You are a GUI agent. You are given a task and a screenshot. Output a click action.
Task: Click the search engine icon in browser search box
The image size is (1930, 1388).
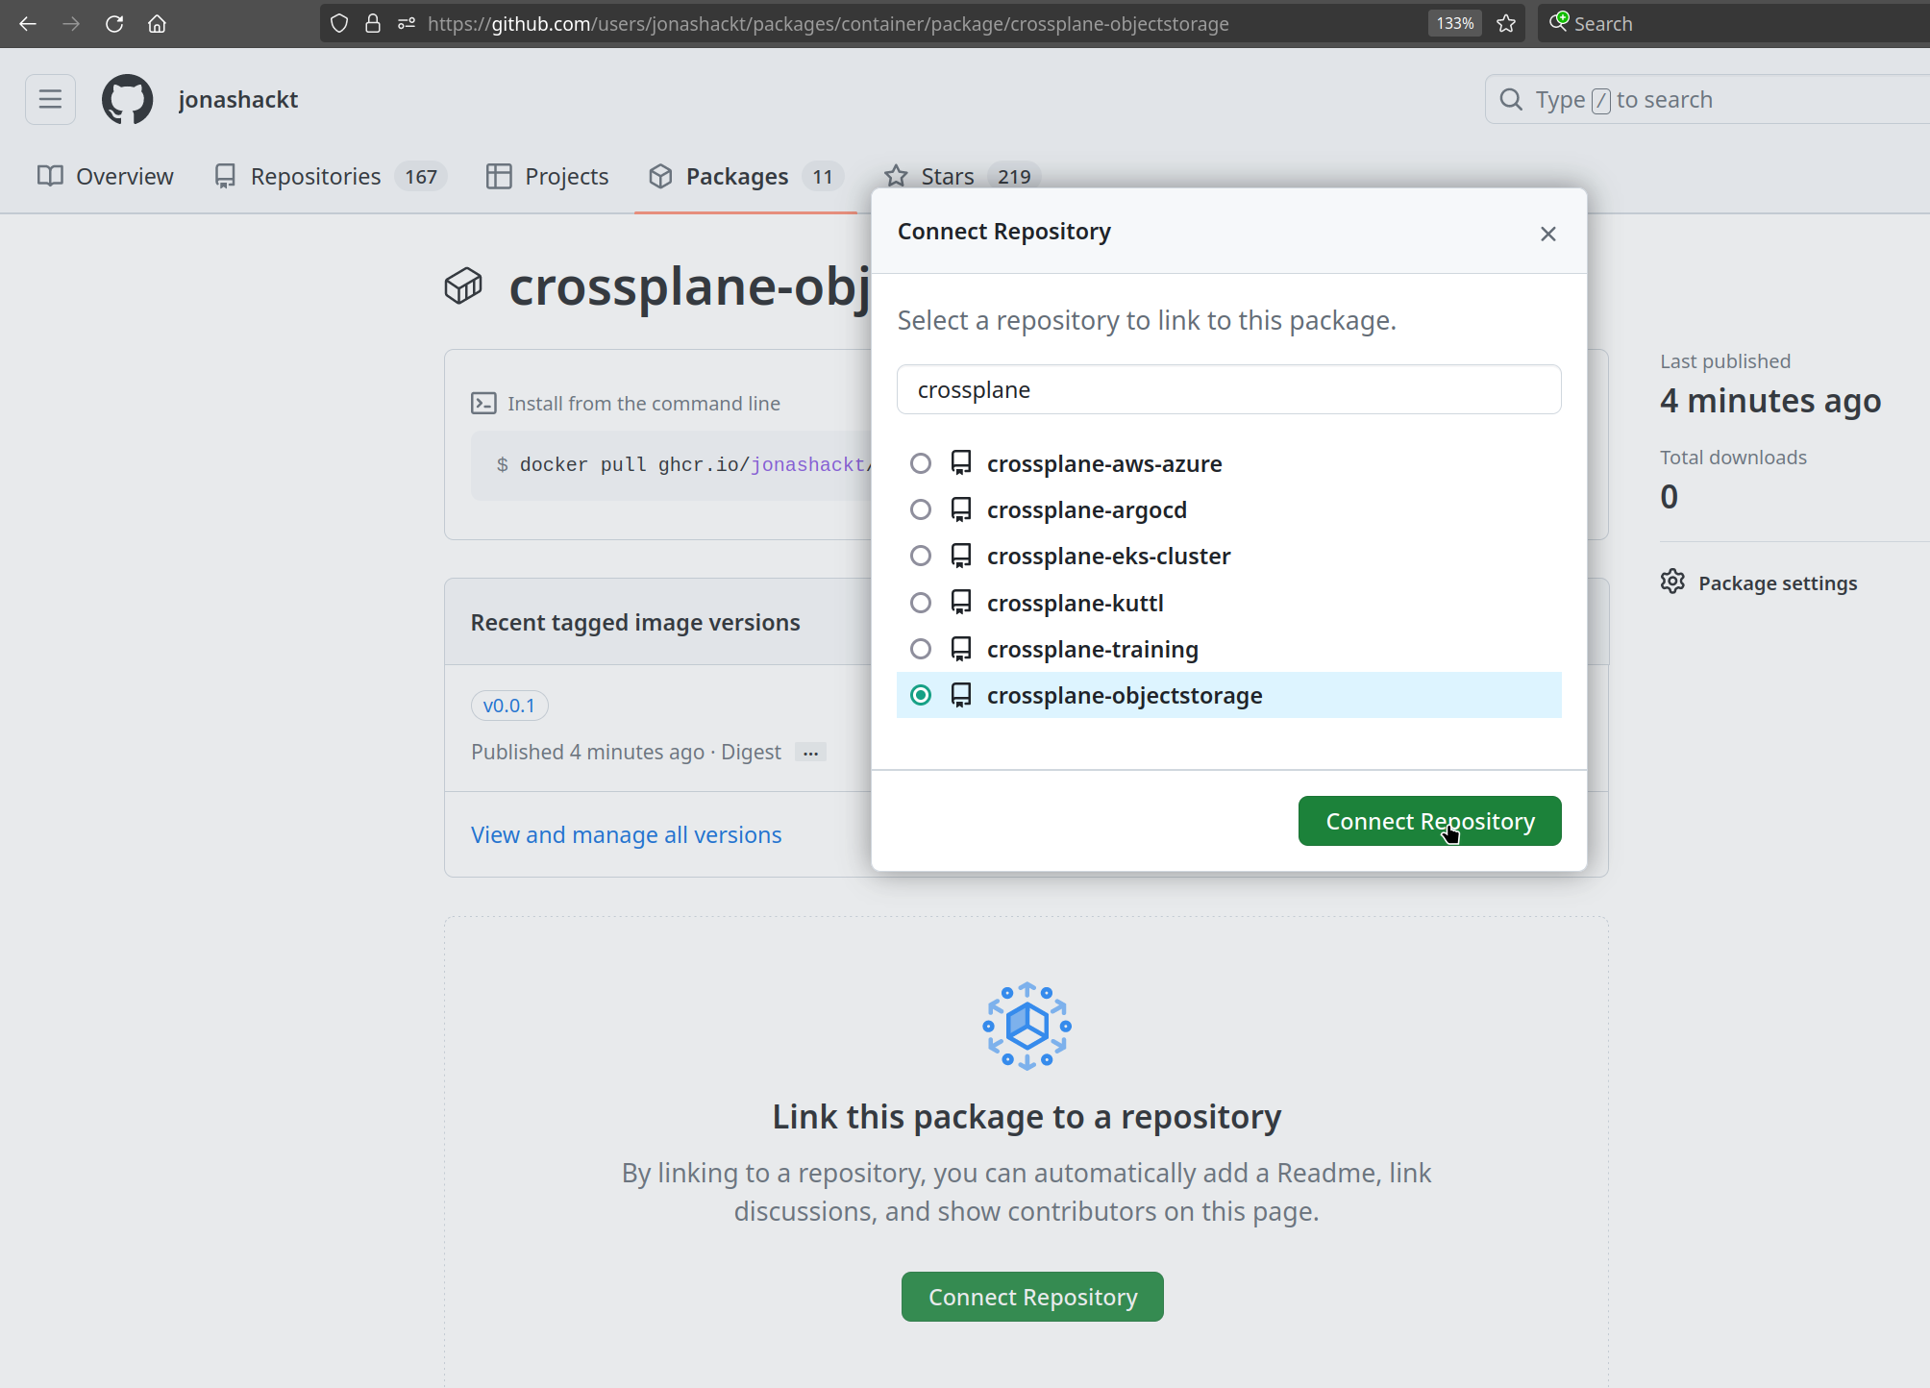[1559, 22]
